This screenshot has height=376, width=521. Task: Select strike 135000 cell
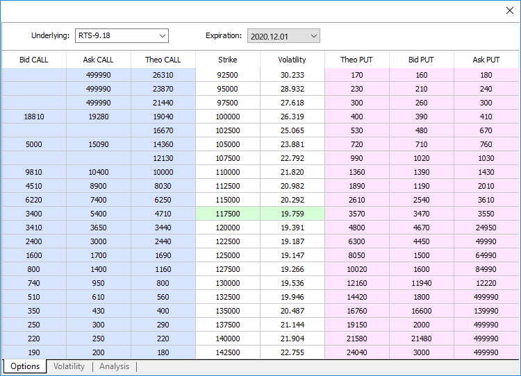pyautogui.click(x=228, y=311)
